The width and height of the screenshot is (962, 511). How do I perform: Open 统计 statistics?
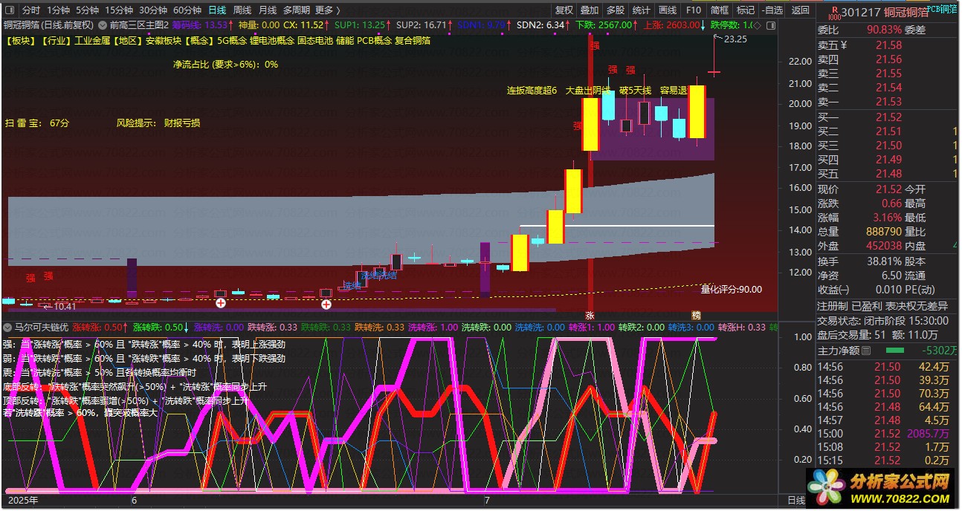641,10
